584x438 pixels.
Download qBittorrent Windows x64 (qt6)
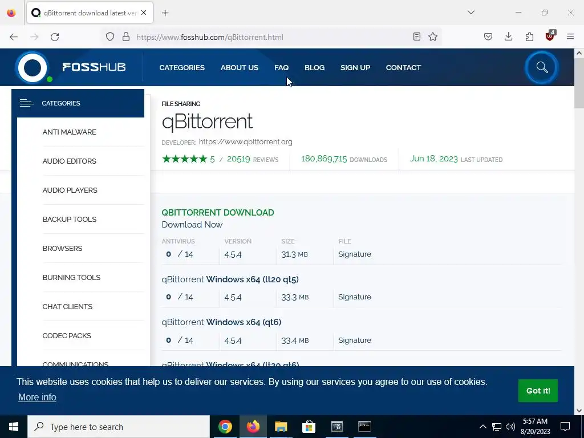(x=221, y=322)
